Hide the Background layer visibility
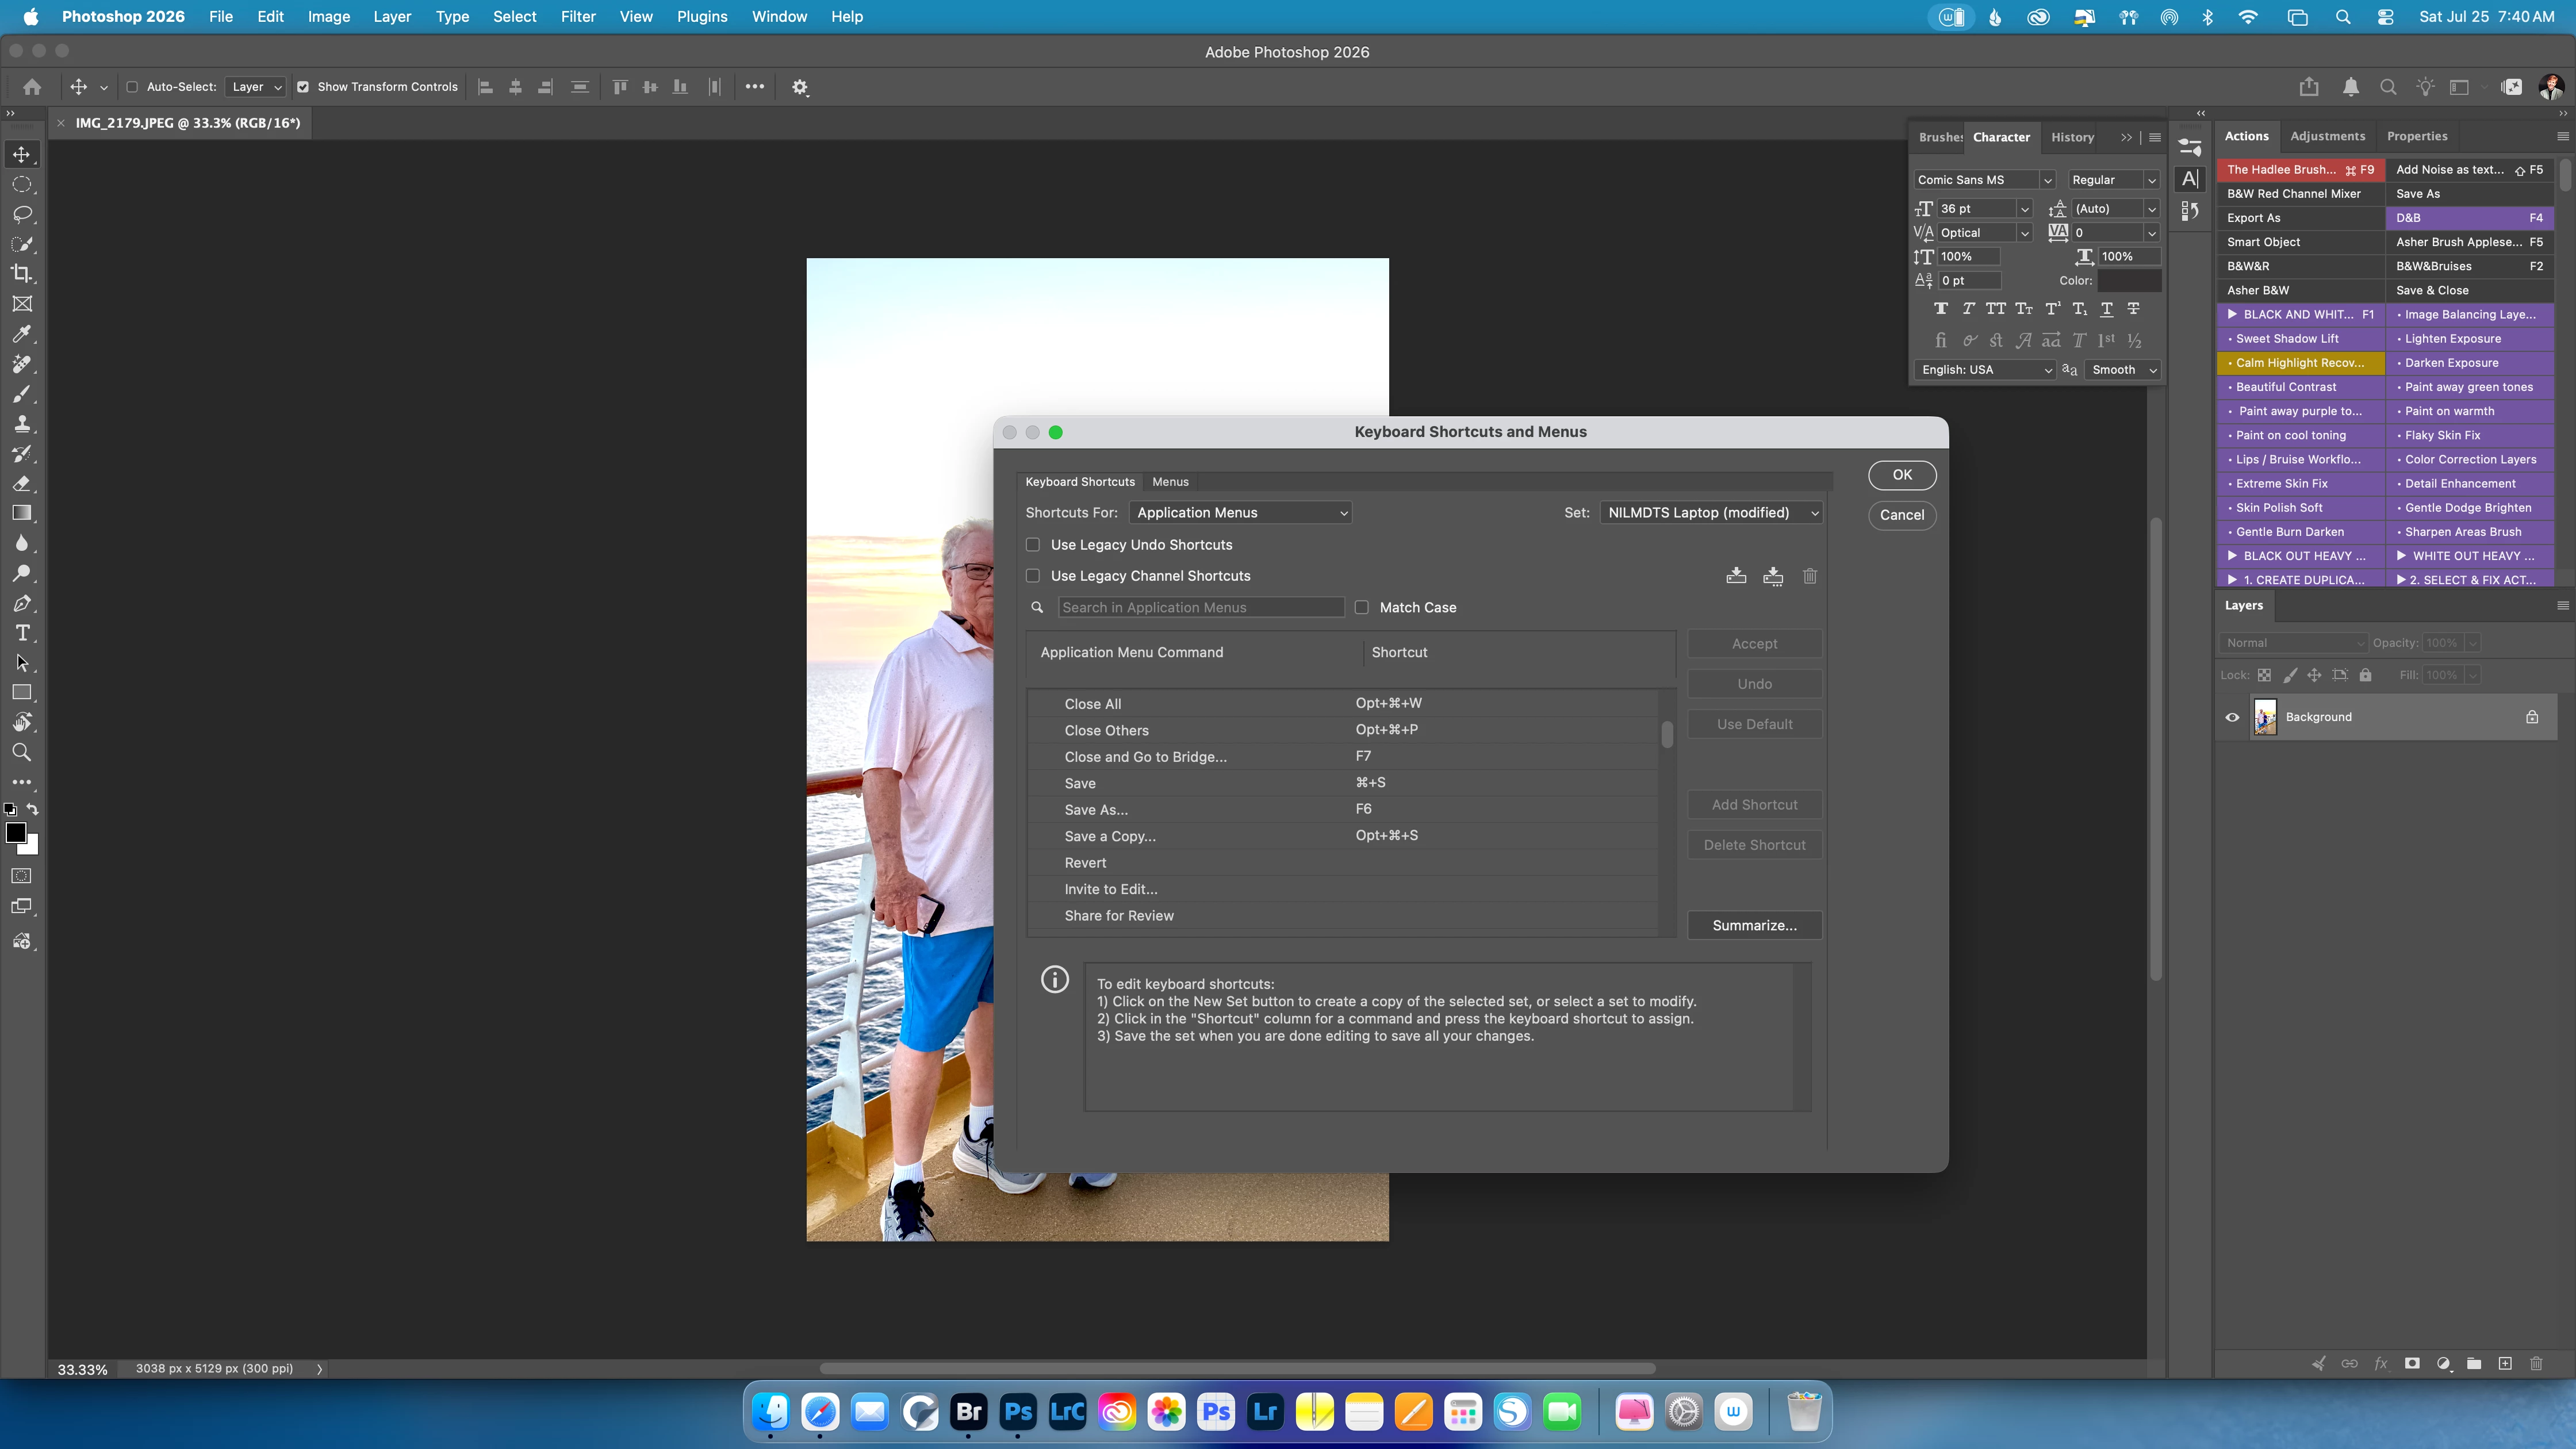This screenshot has width=2576, height=1449. point(2232,717)
